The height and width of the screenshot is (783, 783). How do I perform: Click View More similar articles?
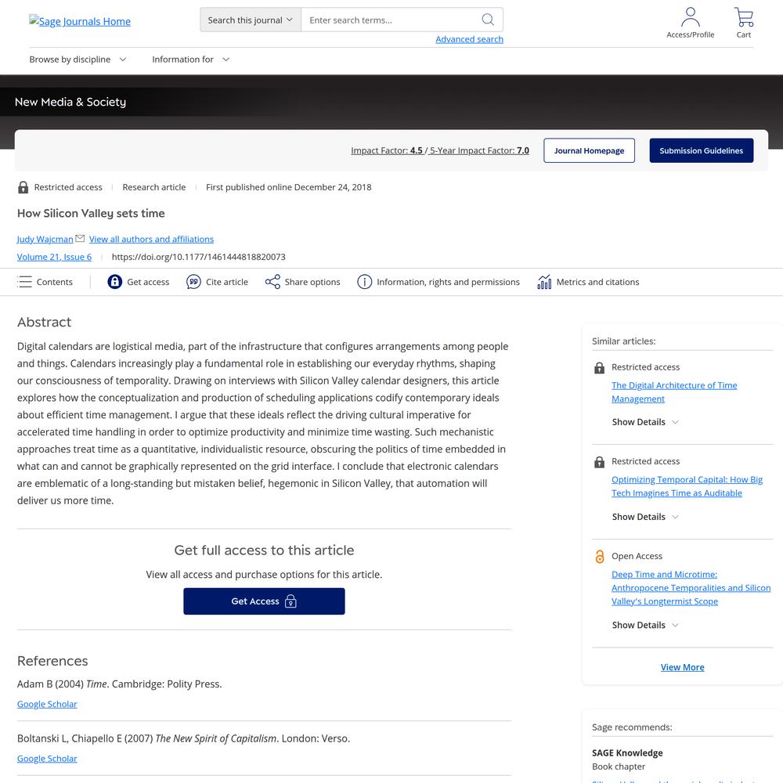pos(682,667)
